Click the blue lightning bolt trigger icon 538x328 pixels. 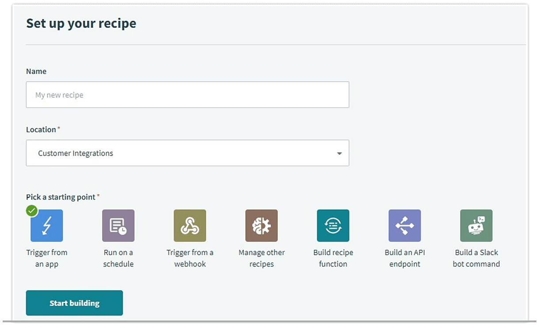[x=46, y=225]
